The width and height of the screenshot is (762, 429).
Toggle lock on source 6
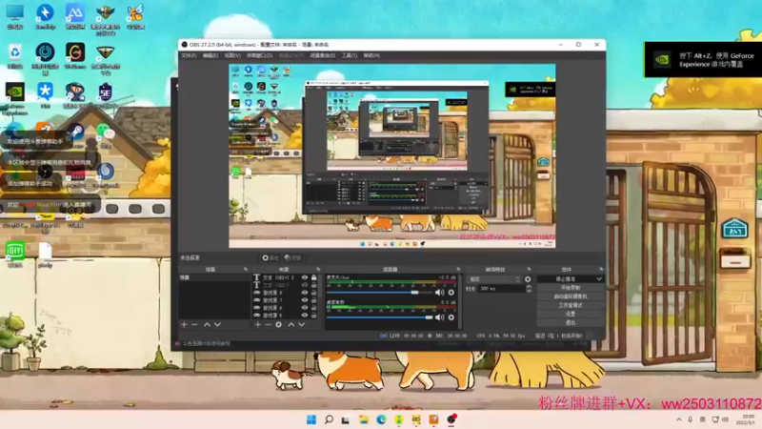coord(314,308)
